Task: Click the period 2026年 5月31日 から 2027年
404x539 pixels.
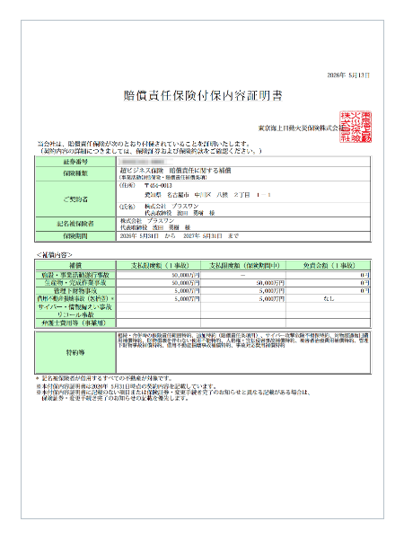Action: point(179,236)
